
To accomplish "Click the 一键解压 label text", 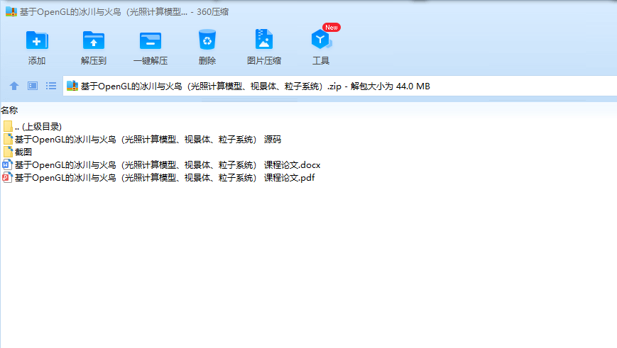I will click(x=151, y=61).
